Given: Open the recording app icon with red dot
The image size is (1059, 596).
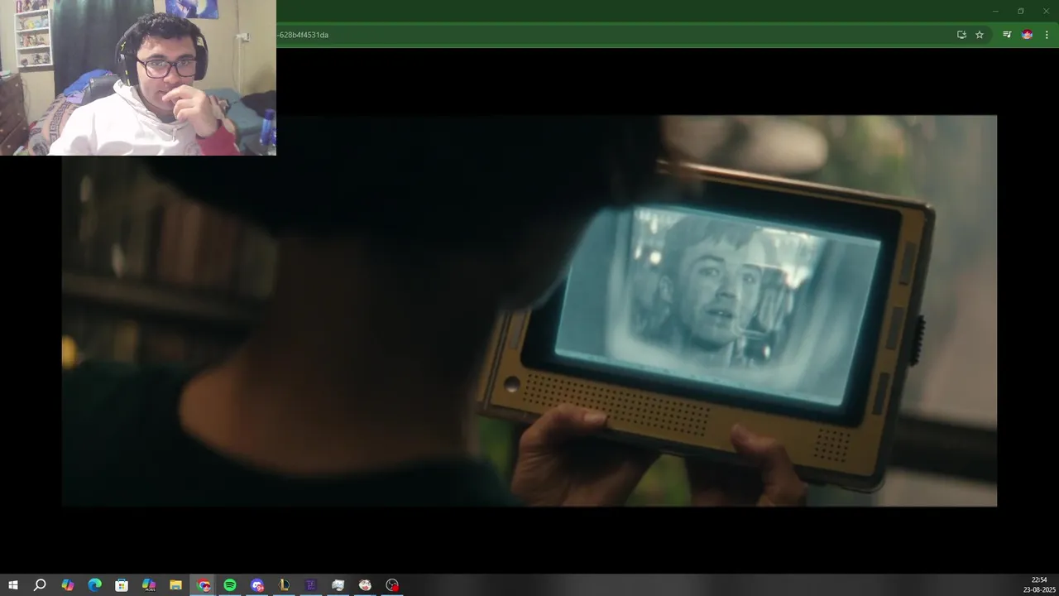Looking at the screenshot, I should click(392, 585).
